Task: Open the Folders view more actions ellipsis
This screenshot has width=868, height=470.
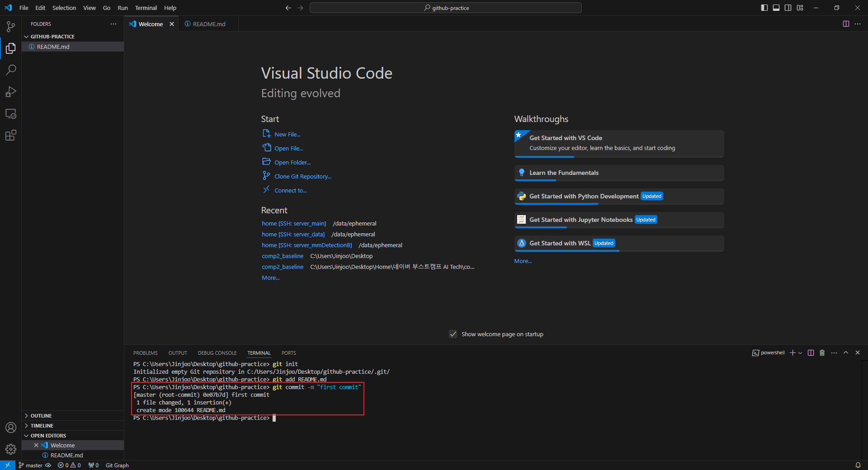Action: (113, 24)
